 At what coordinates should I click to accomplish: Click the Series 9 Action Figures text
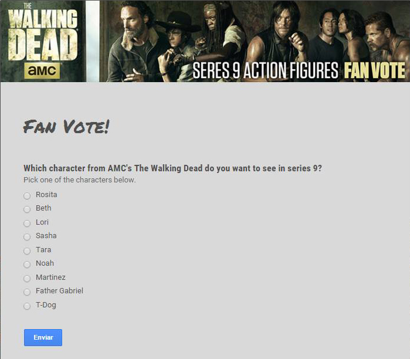(x=265, y=70)
